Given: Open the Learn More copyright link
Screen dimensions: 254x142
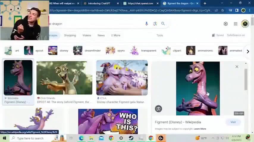Looking at the screenshot, I should pos(200,129).
